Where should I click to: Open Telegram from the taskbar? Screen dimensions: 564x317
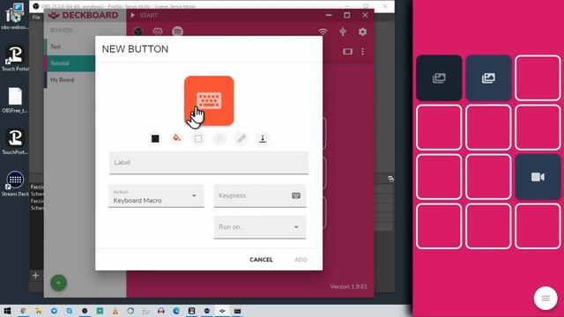(54, 311)
